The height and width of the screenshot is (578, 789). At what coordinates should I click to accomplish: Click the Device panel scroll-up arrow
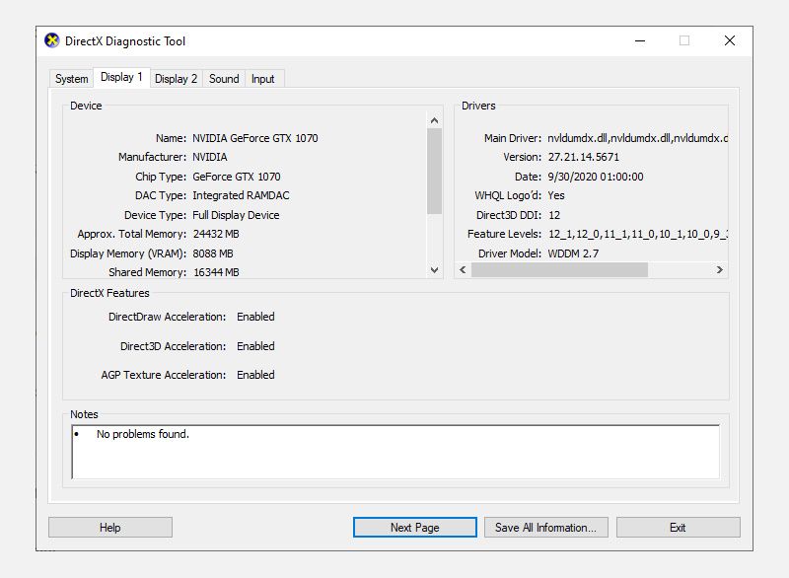click(433, 118)
